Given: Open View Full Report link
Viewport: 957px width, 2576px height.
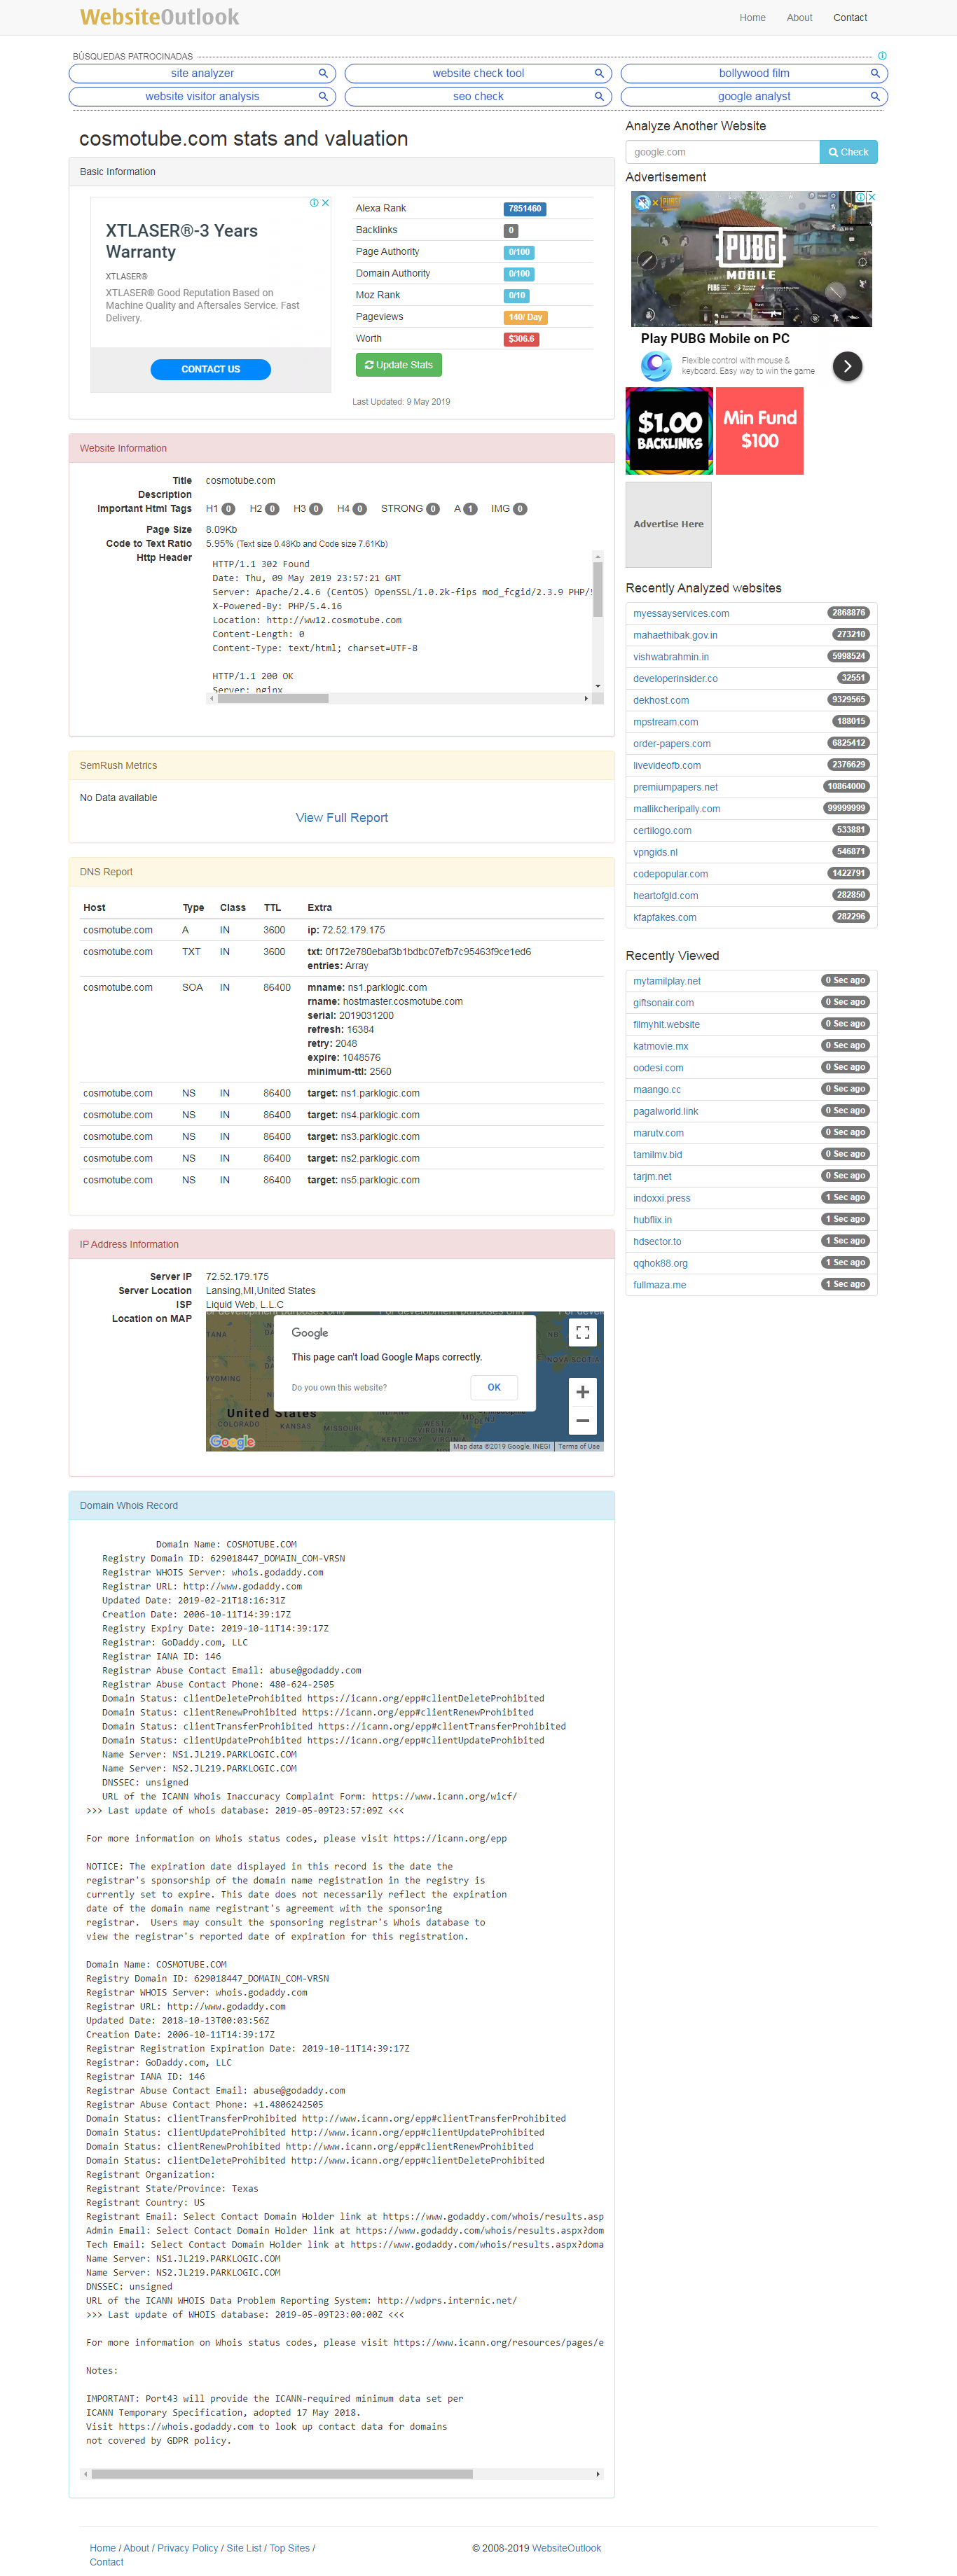Looking at the screenshot, I should 341,818.
